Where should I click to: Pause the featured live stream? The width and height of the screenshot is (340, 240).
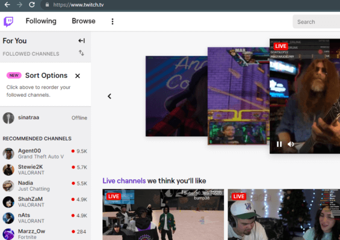pyautogui.click(x=279, y=144)
